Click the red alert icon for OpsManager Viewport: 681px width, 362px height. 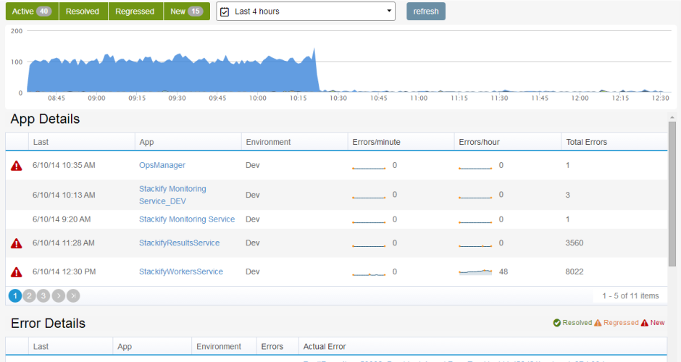(x=17, y=165)
